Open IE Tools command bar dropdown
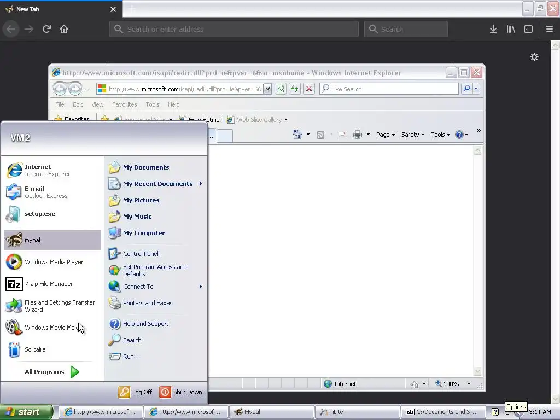 (x=440, y=135)
